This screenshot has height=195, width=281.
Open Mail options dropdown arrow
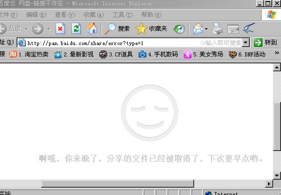[x=206, y=29]
